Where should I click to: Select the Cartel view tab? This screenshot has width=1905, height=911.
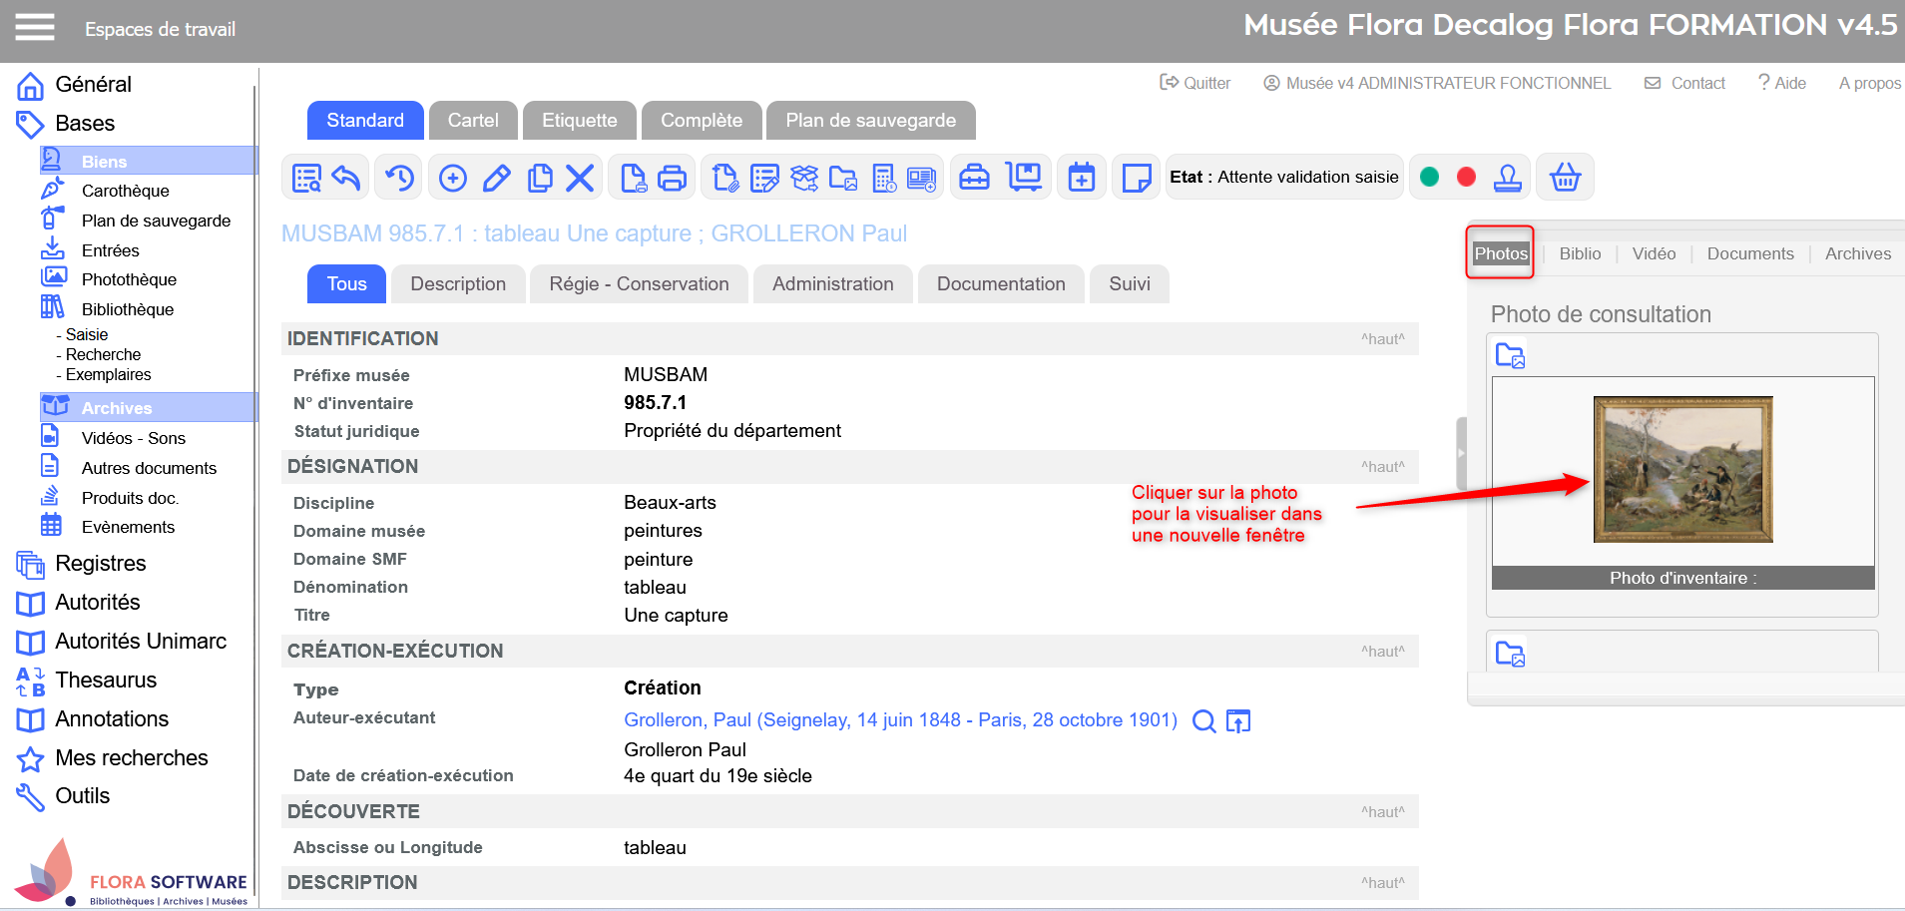point(473,121)
